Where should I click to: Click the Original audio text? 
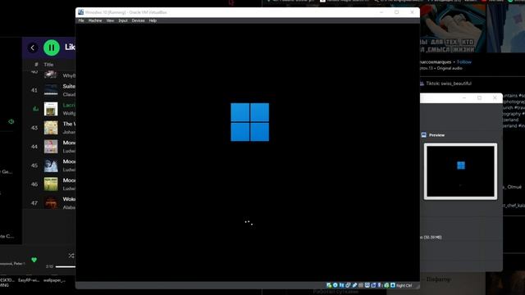click(x=450, y=68)
